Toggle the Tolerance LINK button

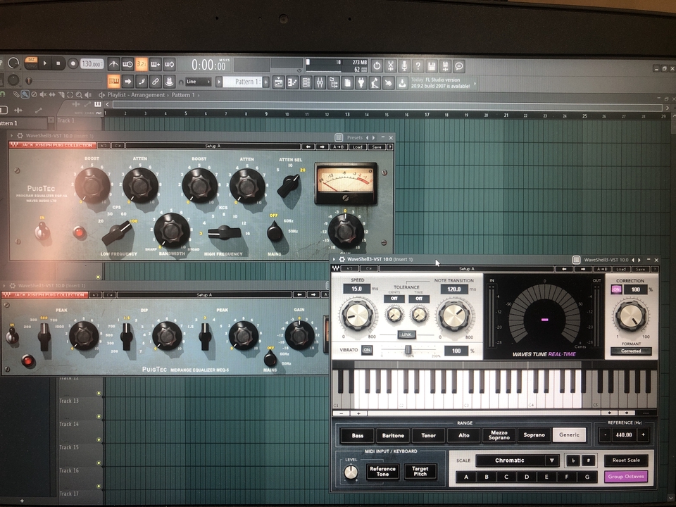[x=406, y=334]
